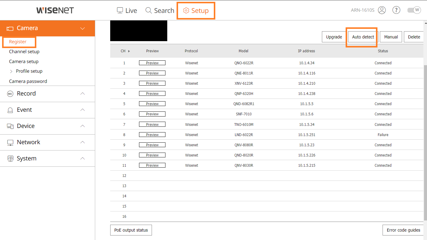Viewport: 427px width, 240px height.
Task: Click the Manual button
Action: pos(391,37)
